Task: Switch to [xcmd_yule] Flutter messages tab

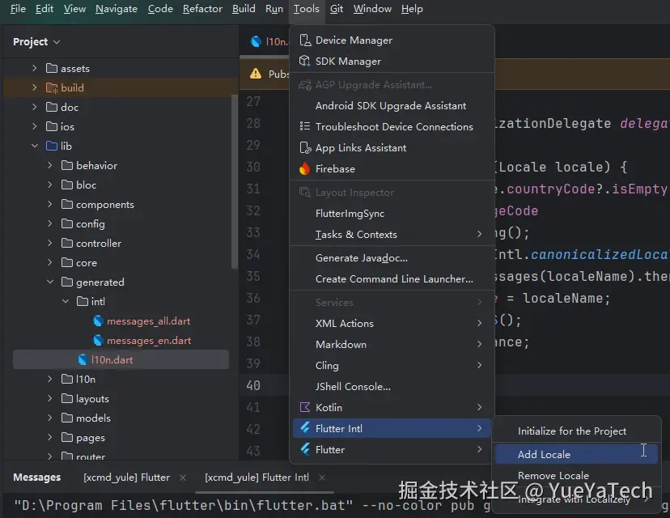Action: coord(127,478)
